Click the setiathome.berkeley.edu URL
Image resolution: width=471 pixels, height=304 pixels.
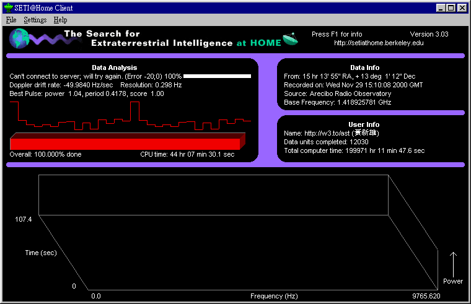tap(379, 43)
